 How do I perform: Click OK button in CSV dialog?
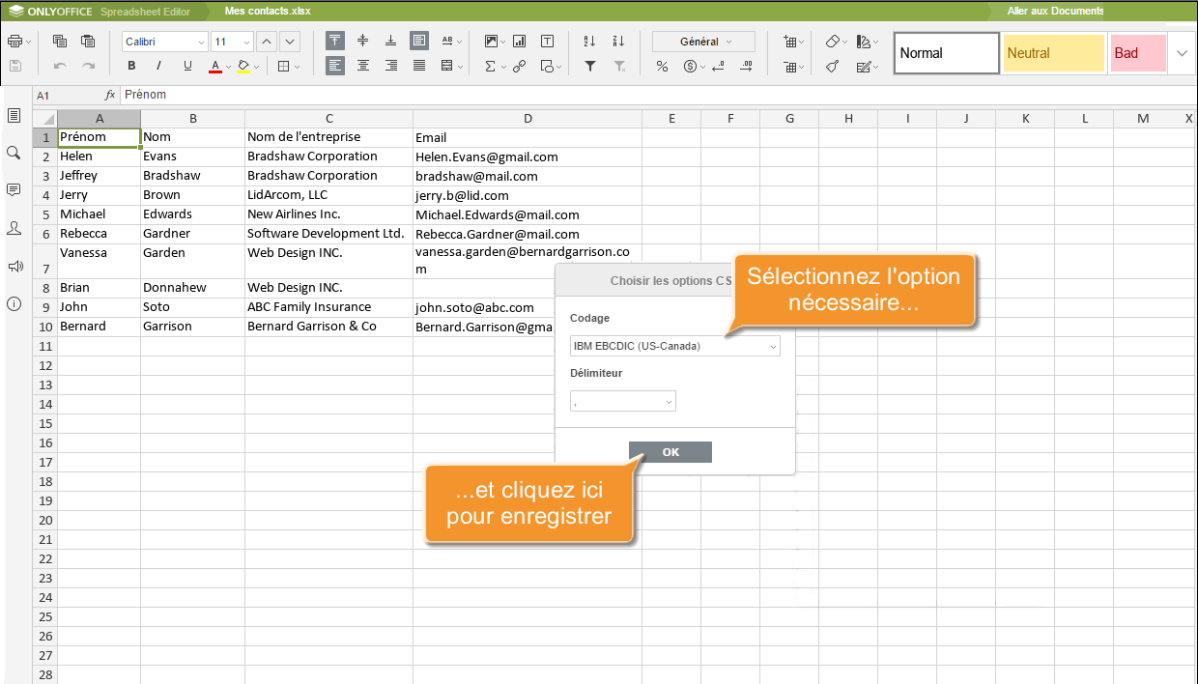pos(670,452)
